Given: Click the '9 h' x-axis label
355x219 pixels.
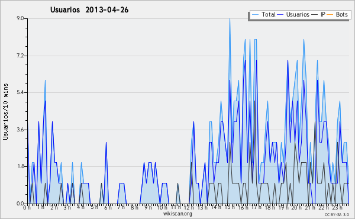Looking at the screenshot, I should [x=148, y=208].
